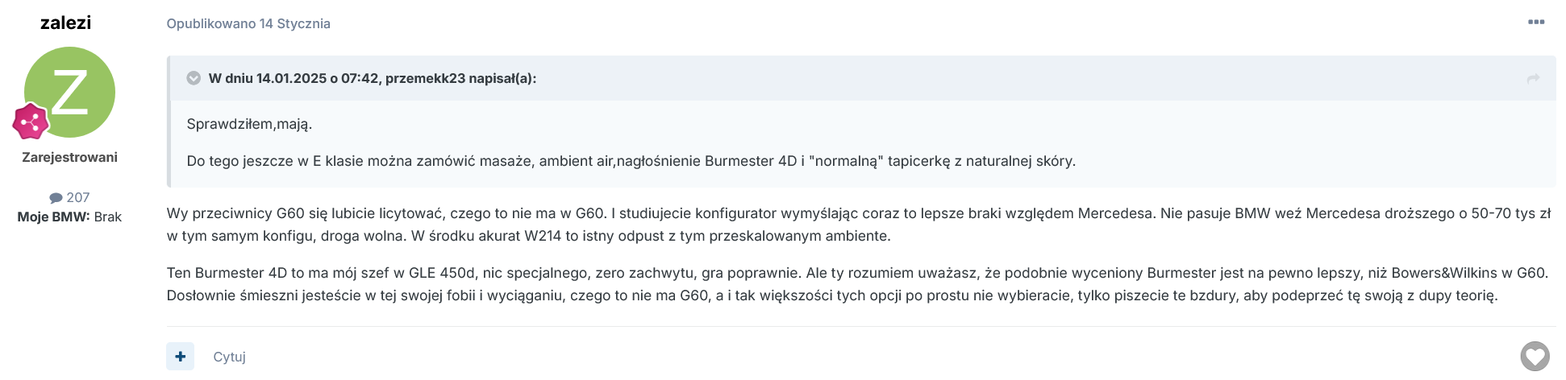The width and height of the screenshot is (1566, 380).
Task: Click the speech bubble posts icon
Action: 56,198
